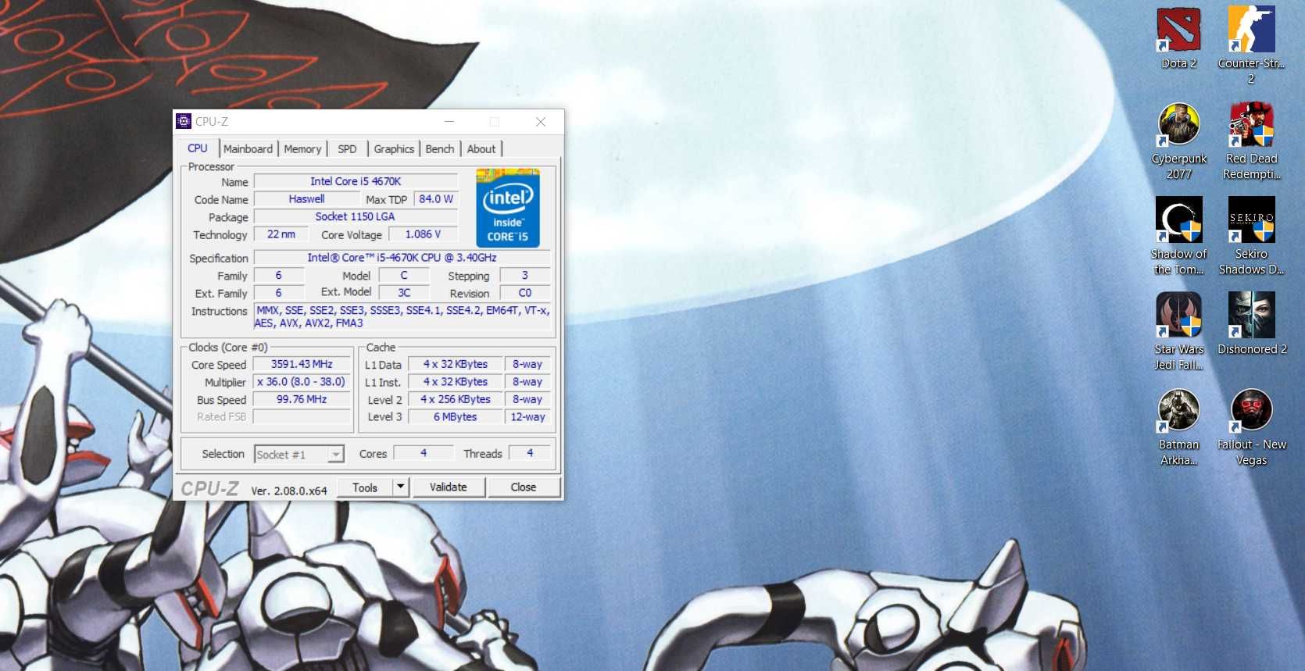Viewport: 1305px width, 671px height.
Task: Click the CPU-Z title bar app icon
Action: pos(184,121)
